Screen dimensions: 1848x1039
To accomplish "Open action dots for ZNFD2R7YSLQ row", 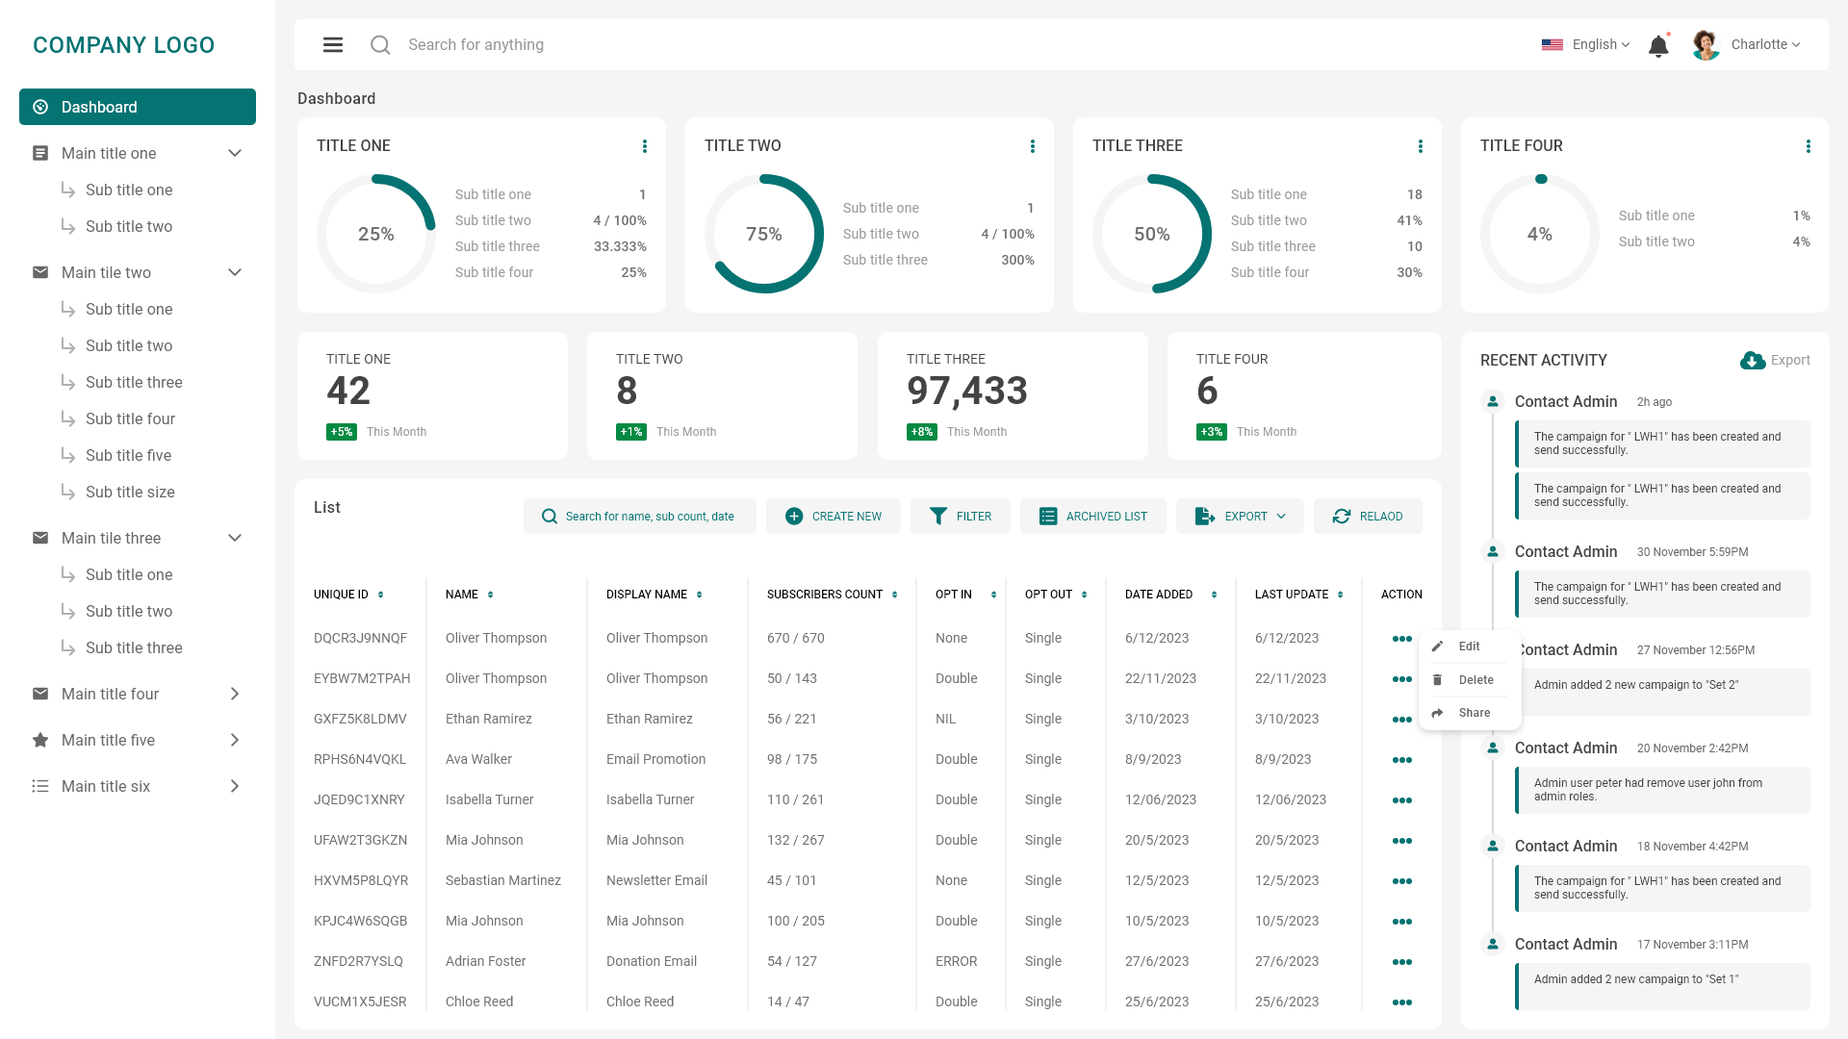I will (x=1402, y=962).
